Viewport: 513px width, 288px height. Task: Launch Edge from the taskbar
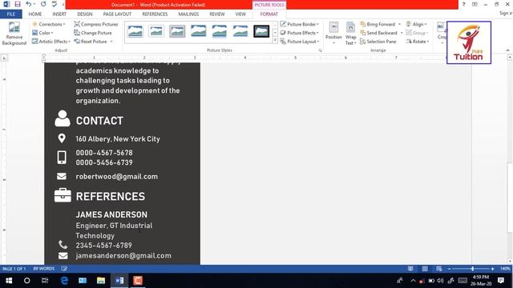pos(64,281)
